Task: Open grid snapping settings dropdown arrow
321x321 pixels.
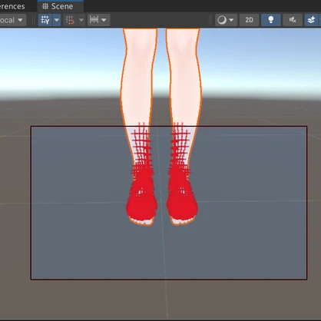Action: pos(81,20)
